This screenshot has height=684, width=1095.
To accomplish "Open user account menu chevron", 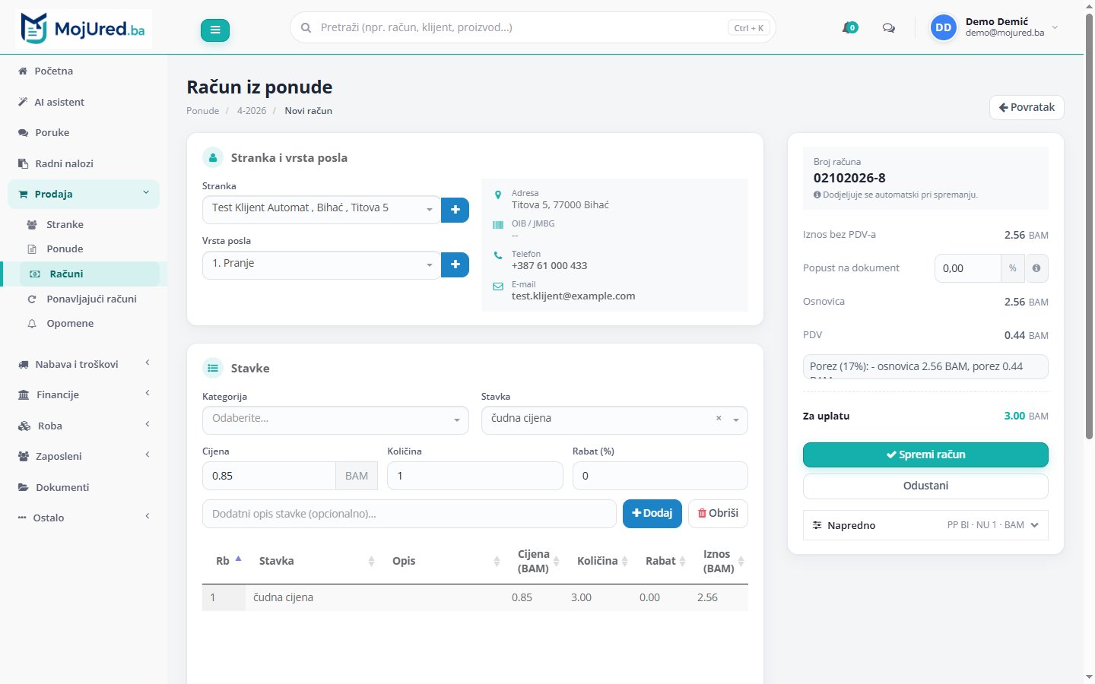I will point(1055,28).
